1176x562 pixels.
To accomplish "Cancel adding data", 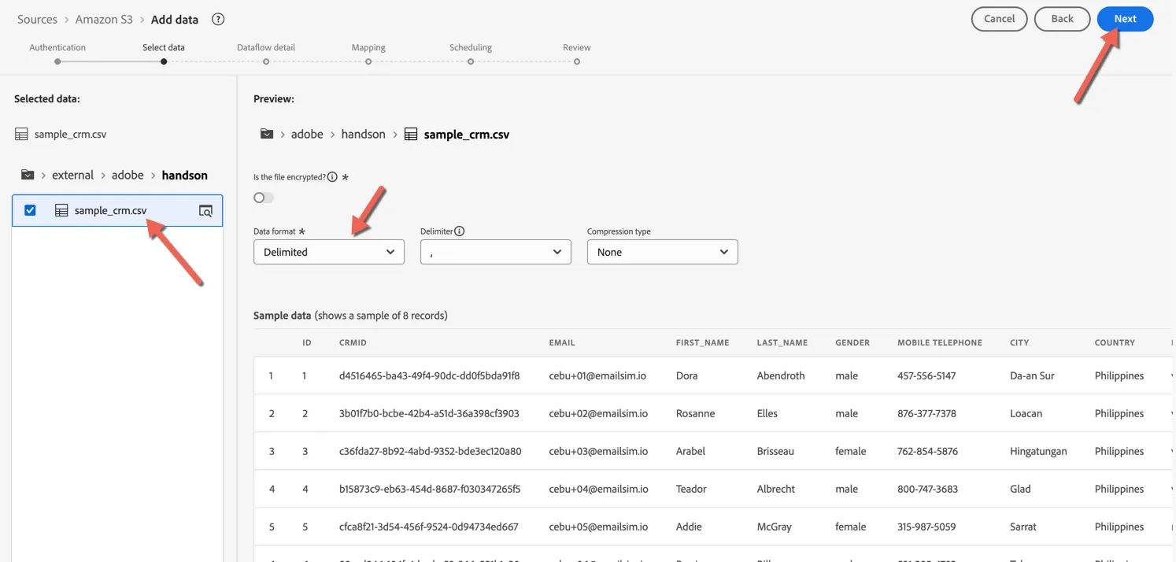I will click(999, 19).
